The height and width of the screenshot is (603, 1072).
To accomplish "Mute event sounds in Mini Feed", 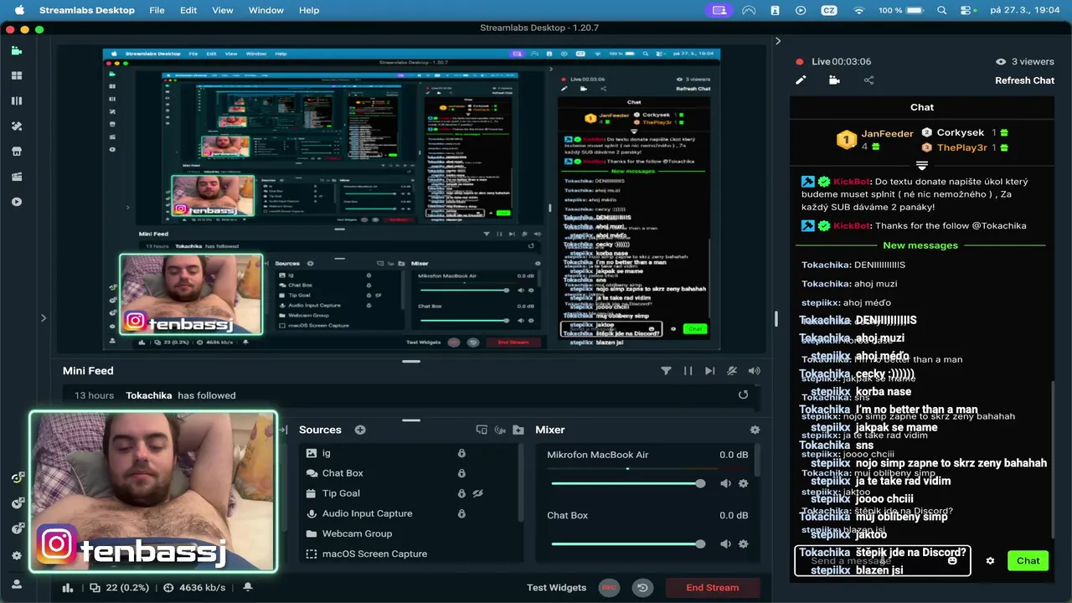I will pos(732,371).
